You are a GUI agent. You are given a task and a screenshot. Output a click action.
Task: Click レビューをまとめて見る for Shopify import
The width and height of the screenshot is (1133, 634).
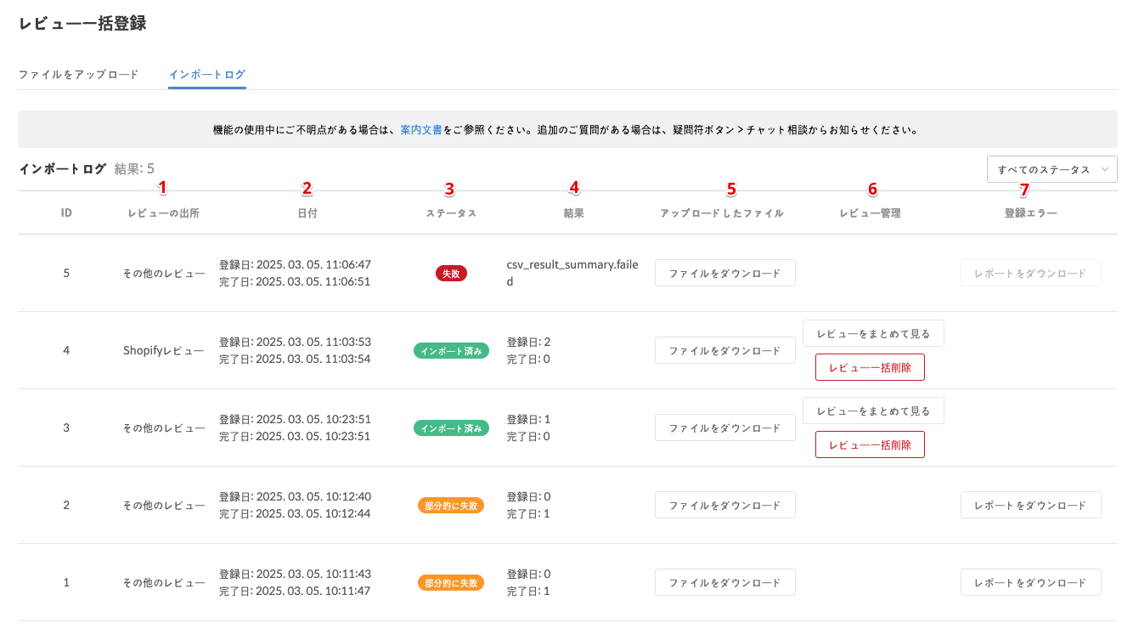point(872,333)
